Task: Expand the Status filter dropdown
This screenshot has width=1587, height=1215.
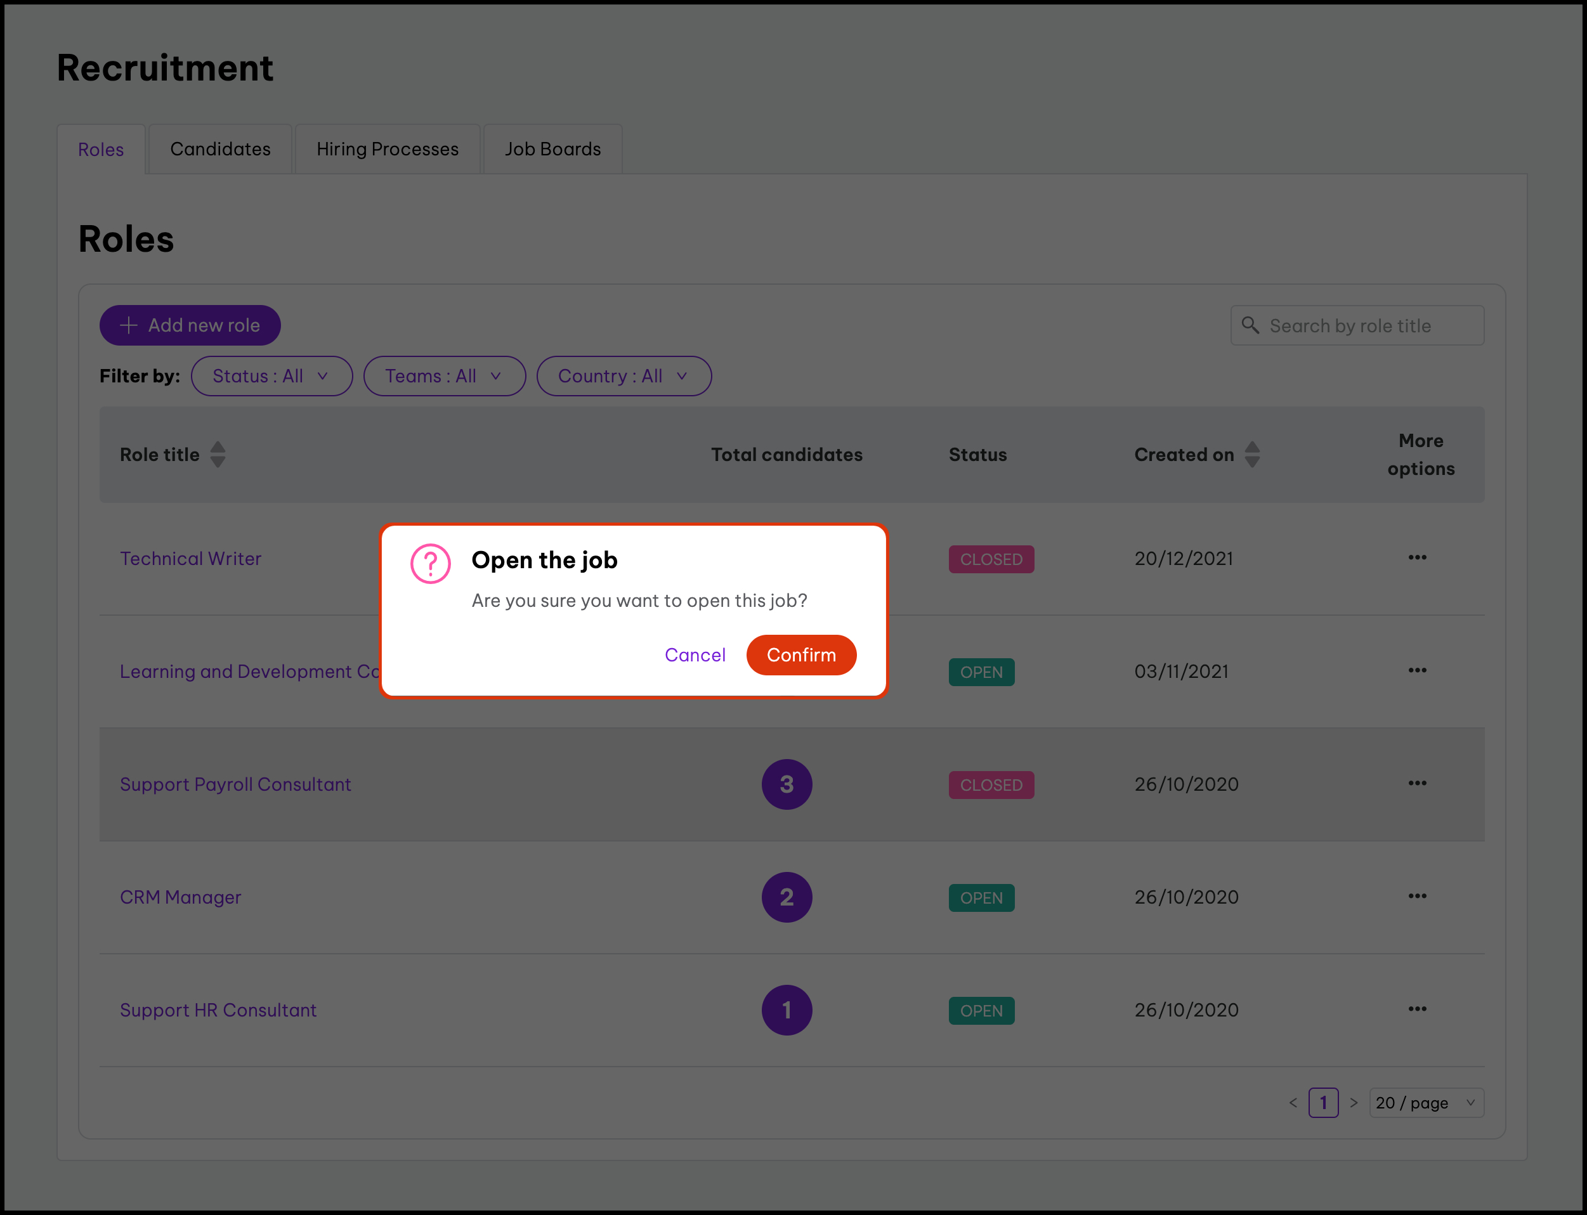Action: pos(271,376)
